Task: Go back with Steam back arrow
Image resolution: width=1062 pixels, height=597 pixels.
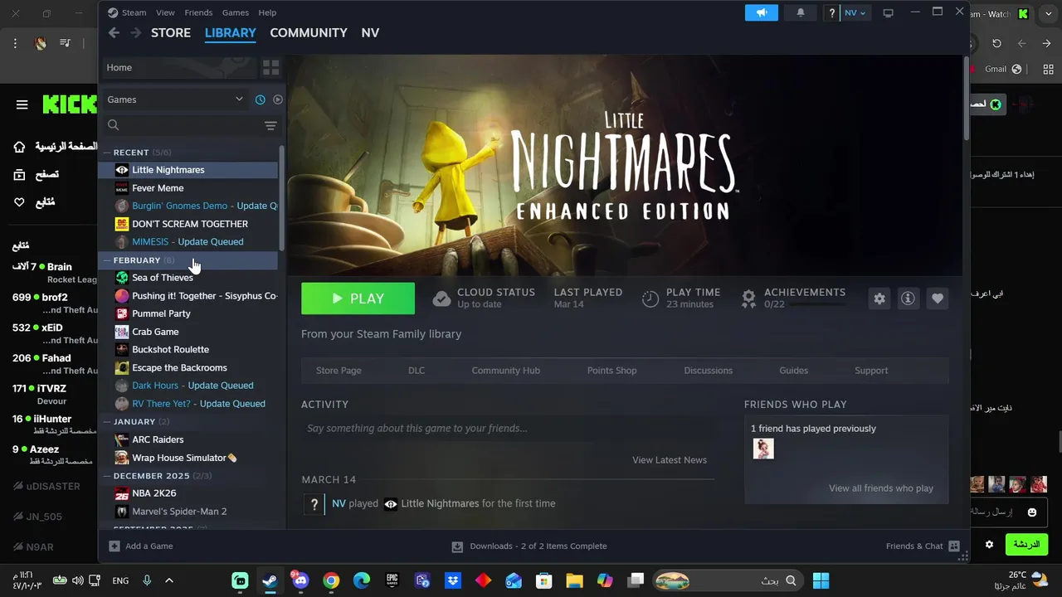Action: pyautogui.click(x=114, y=32)
